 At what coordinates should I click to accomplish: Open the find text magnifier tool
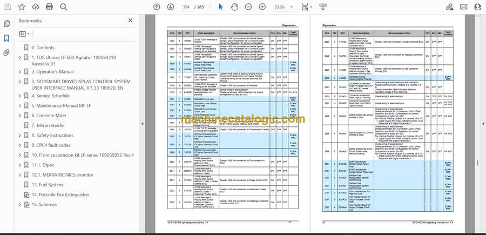pos(64,7)
